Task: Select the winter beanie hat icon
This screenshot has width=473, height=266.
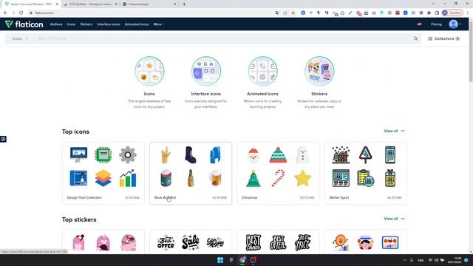Action: tap(278, 155)
